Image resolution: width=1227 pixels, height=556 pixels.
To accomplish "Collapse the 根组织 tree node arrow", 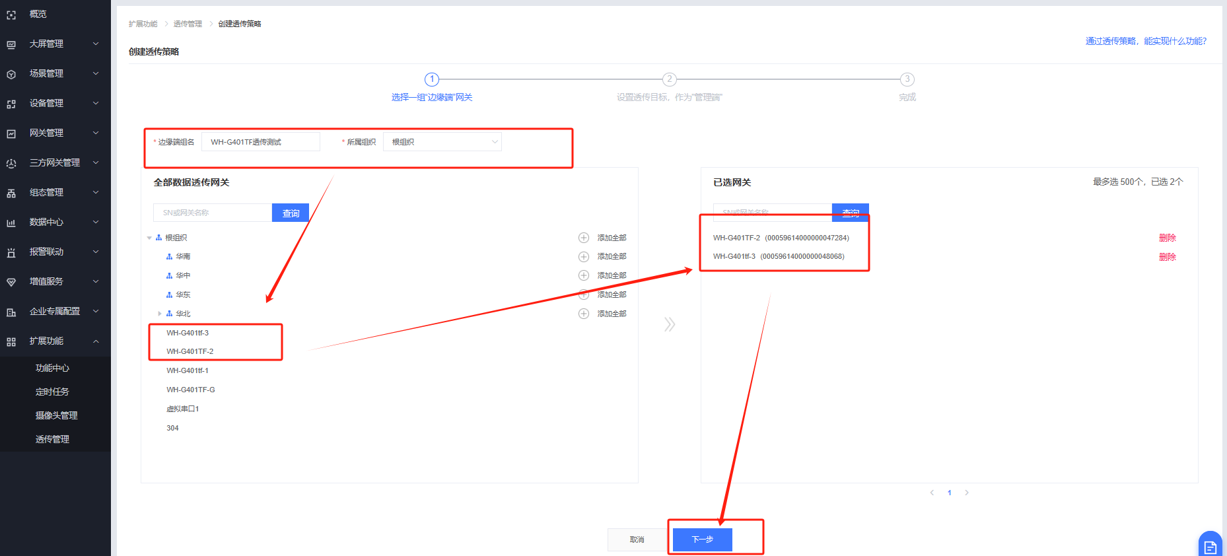I will (149, 238).
